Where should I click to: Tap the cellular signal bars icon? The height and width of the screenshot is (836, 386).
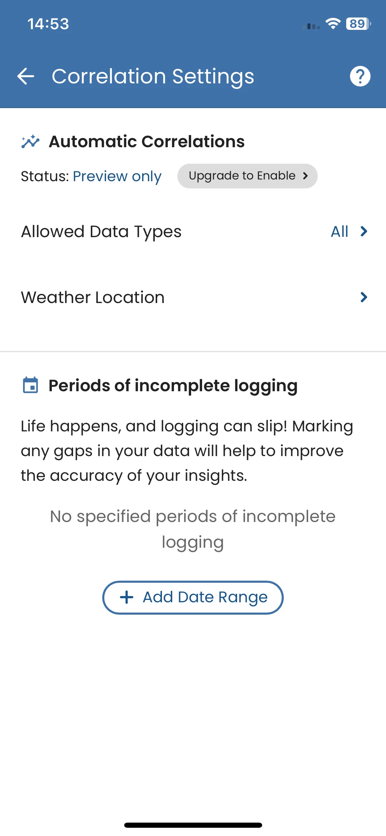312,26
